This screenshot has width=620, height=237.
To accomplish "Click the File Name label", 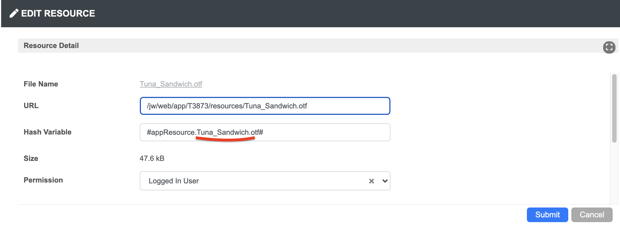I will coord(41,84).
